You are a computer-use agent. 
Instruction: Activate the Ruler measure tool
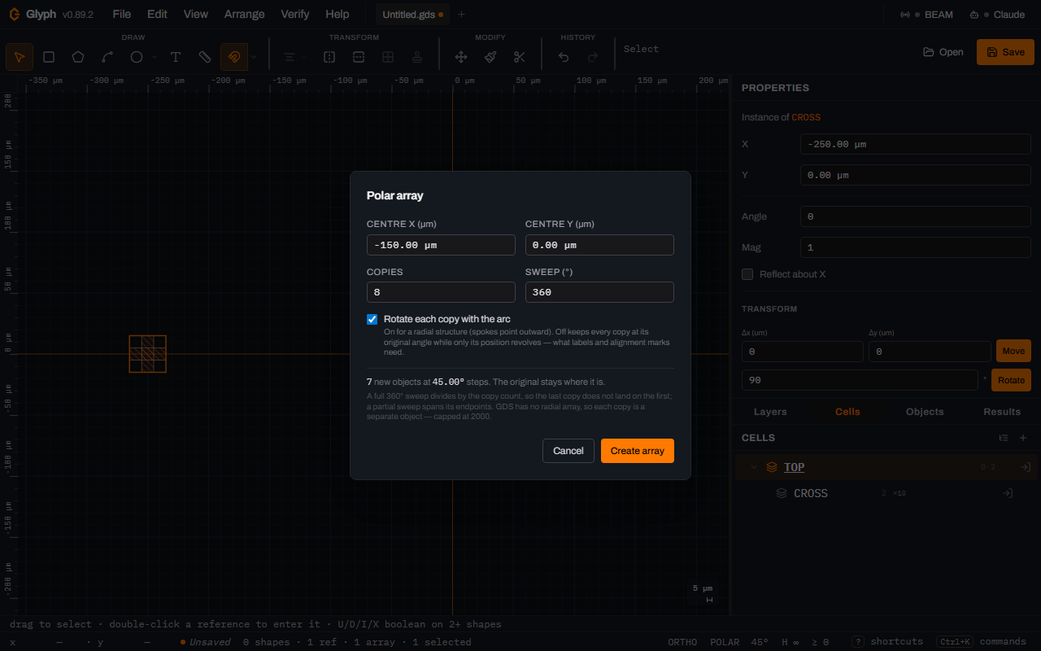tap(205, 57)
